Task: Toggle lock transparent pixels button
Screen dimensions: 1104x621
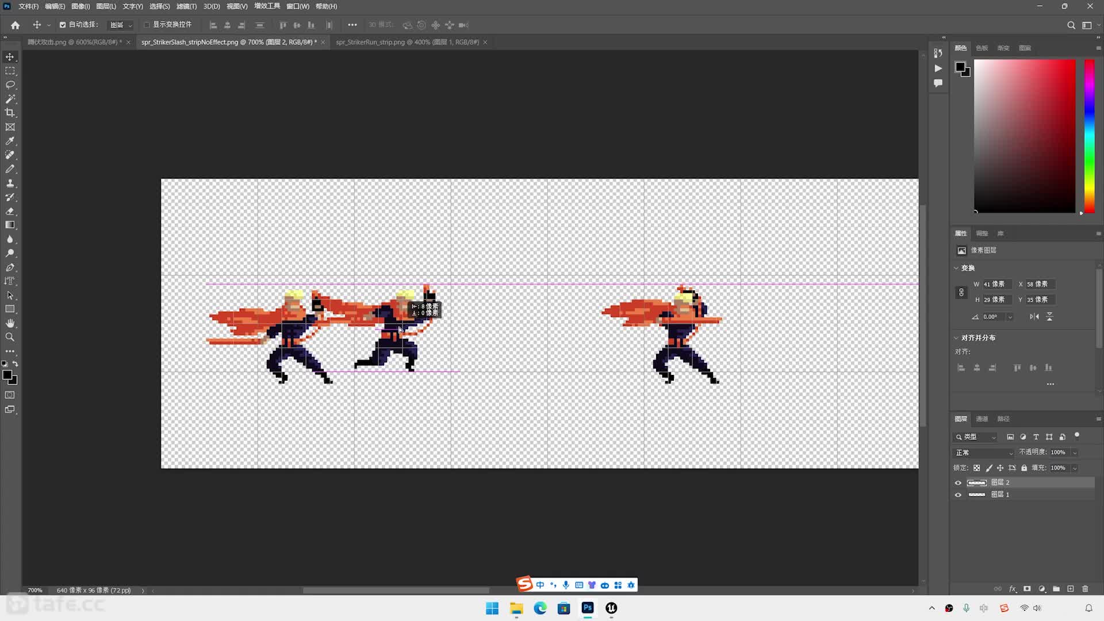Action: point(976,468)
